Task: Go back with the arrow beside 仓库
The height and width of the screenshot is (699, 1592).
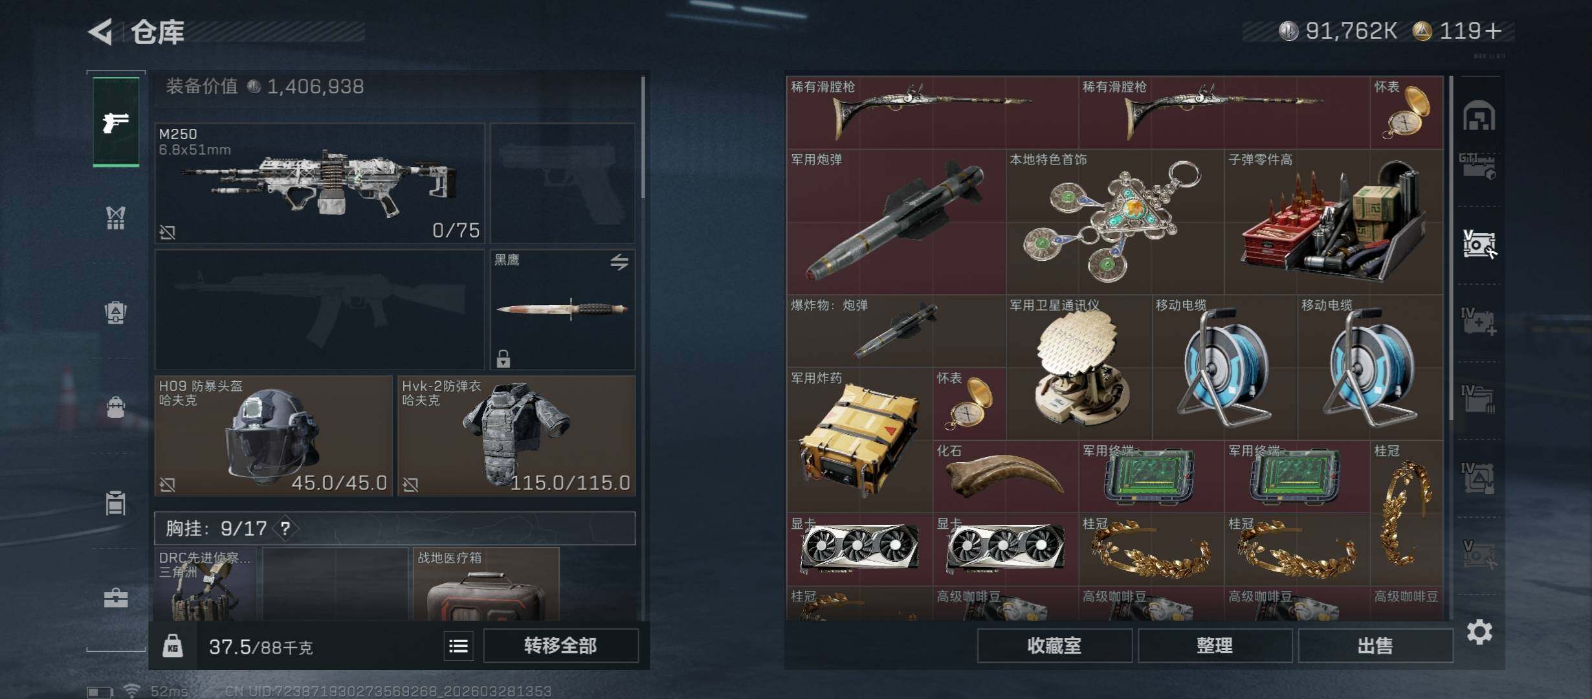Action: pos(100,31)
